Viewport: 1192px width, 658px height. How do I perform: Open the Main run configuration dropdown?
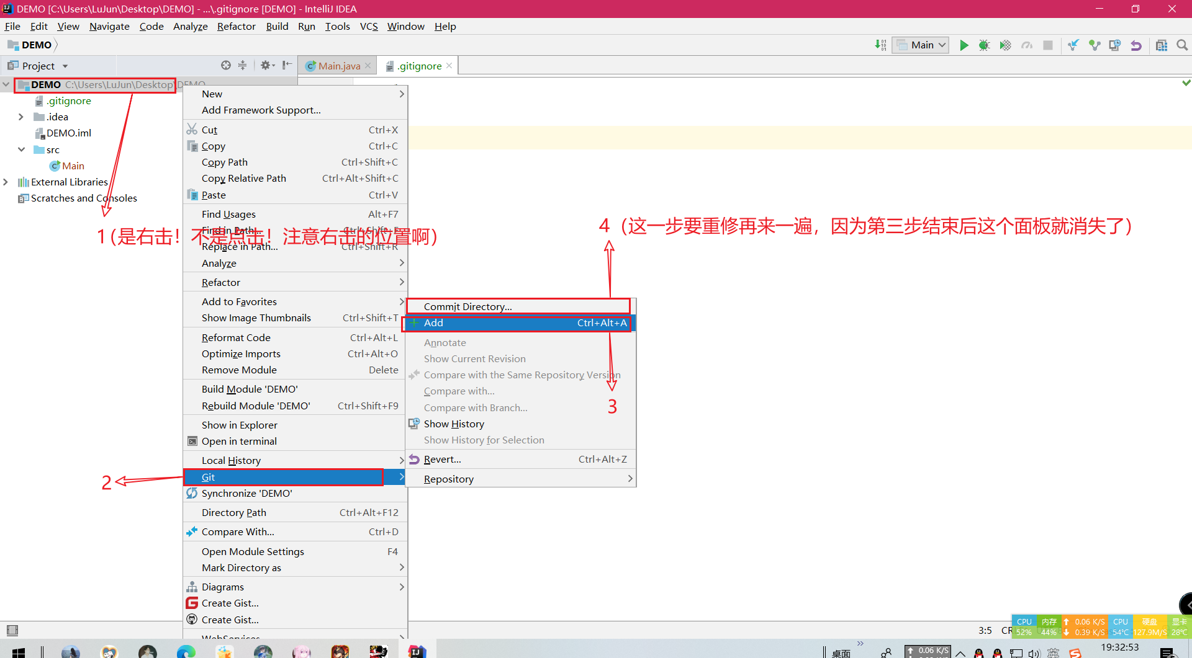[921, 45]
